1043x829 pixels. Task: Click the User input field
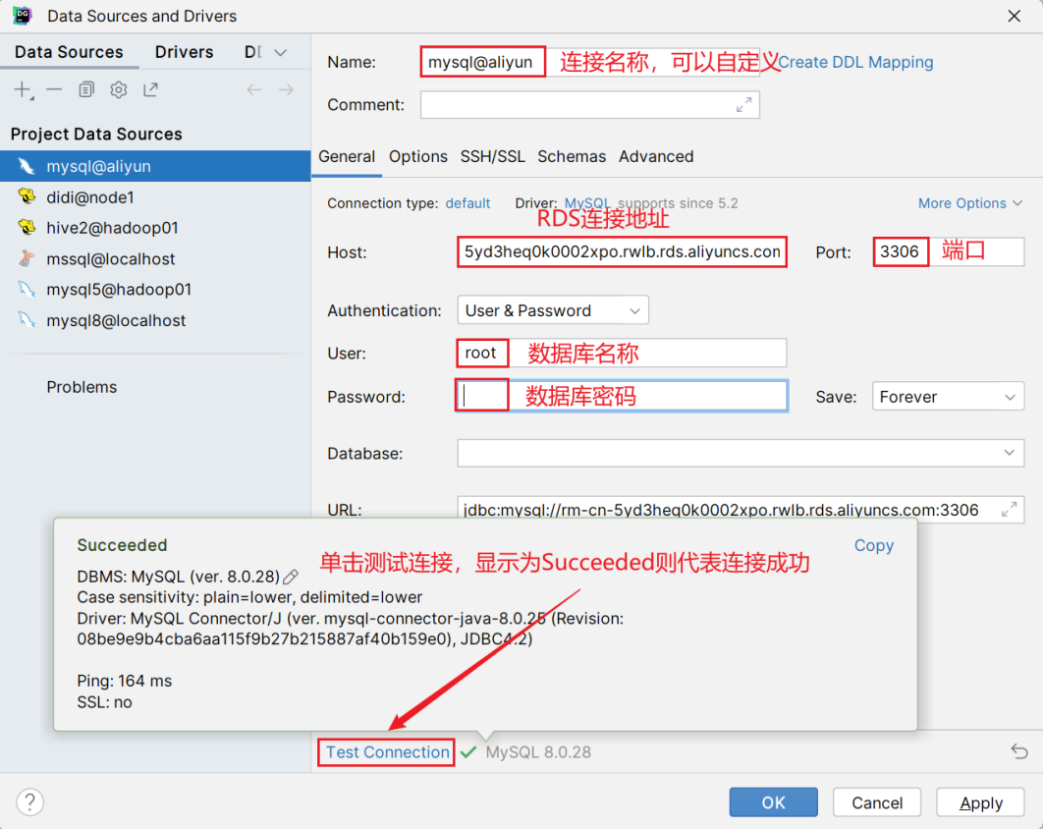(622, 353)
